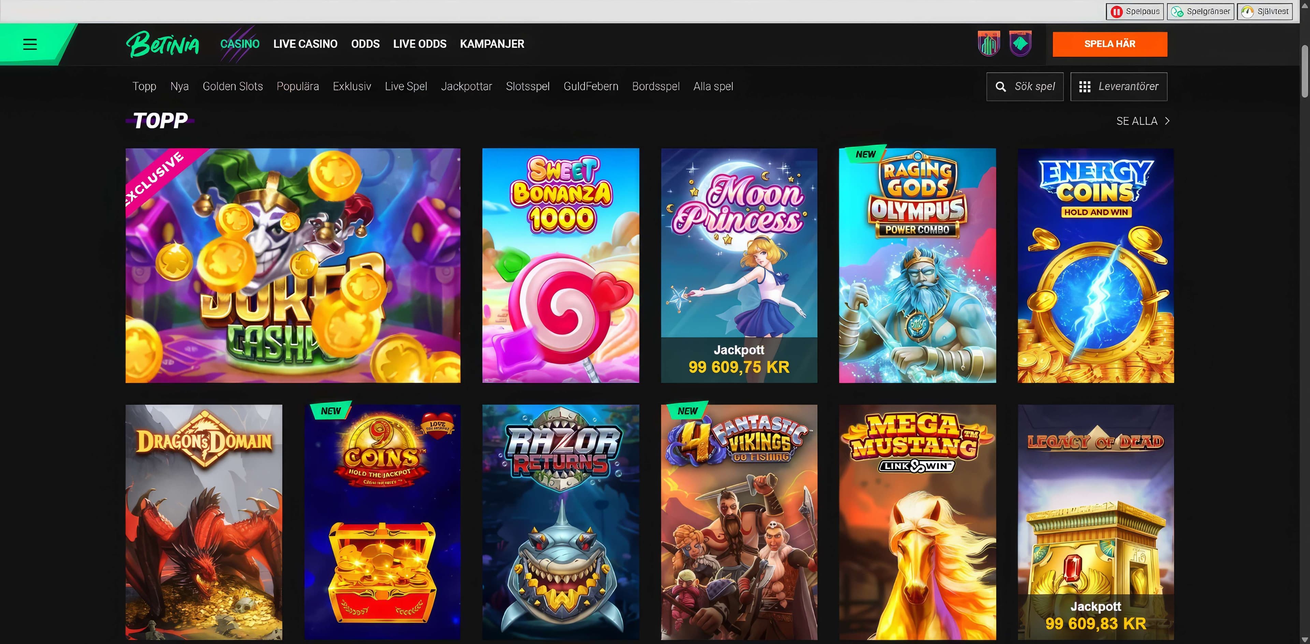Viewport: 1310px width, 644px height.
Task: Open Självtest gauge icon
Action: pyautogui.click(x=1247, y=12)
